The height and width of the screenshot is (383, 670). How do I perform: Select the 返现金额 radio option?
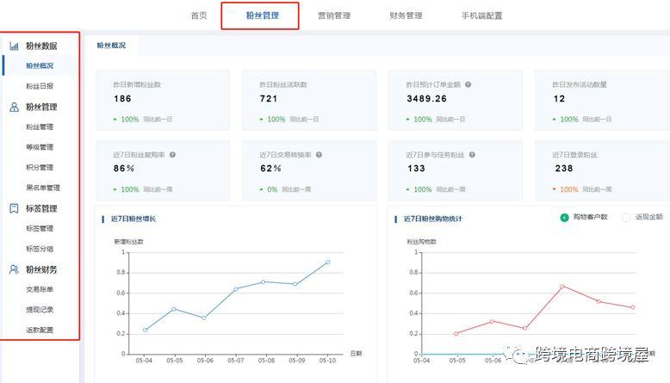coord(626,218)
